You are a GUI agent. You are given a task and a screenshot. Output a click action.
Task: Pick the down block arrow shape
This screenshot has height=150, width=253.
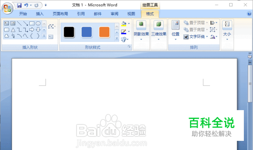(x=38, y=30)
